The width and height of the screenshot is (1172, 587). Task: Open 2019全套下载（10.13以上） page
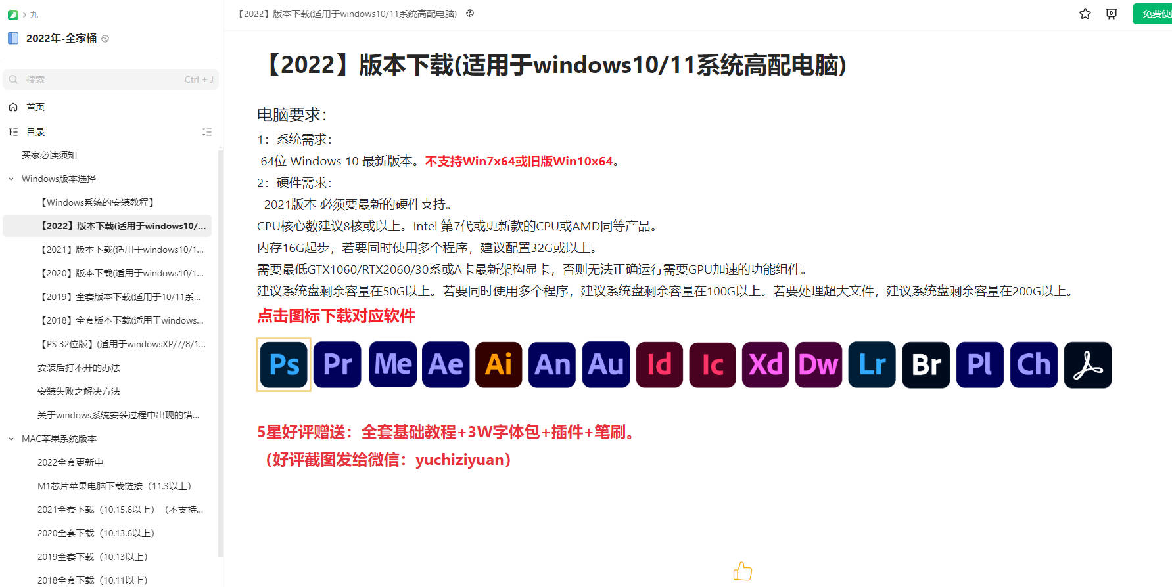93,557
